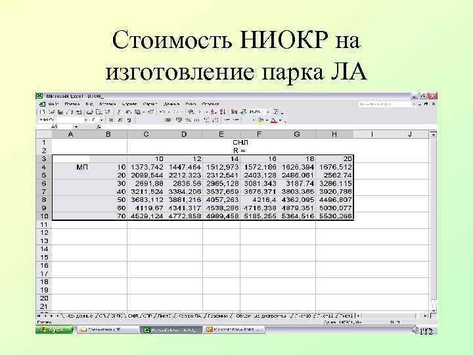Open the Font Color dropdown arrow
Screen dimensions: 473x355
[x=281, y=120]
